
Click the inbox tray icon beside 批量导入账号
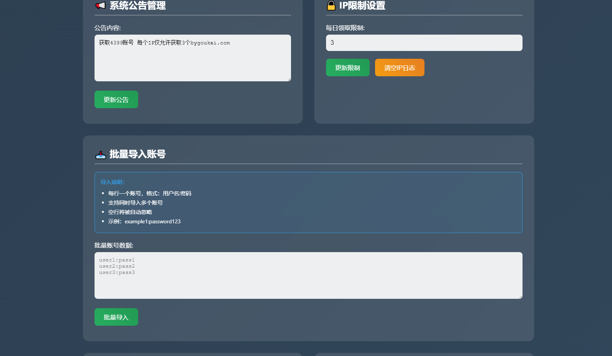tap(100, 154)
